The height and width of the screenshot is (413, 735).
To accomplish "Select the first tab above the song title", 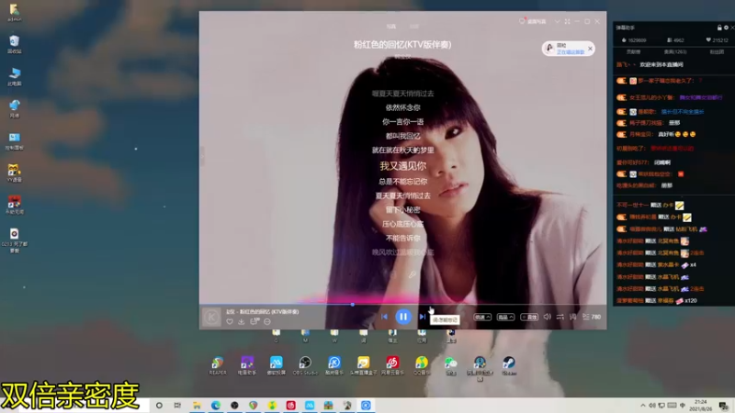I will click(x=391, y=27).
